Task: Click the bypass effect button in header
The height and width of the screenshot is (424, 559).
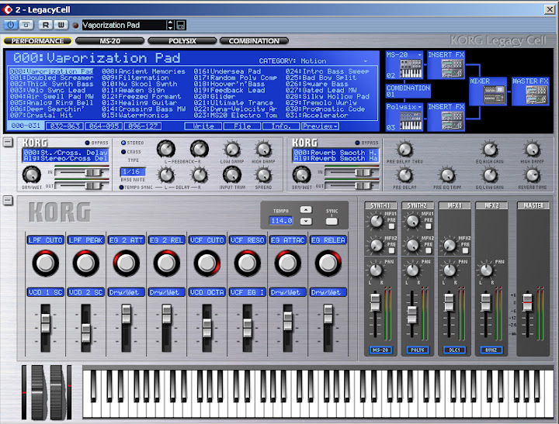Action: point(26,25)
